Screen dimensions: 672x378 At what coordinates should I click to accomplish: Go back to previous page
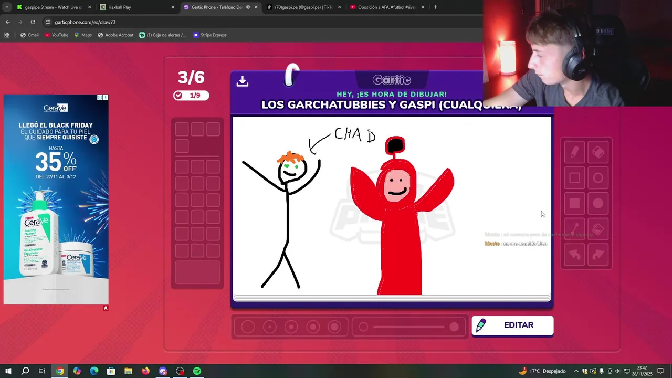click(7, 22)
